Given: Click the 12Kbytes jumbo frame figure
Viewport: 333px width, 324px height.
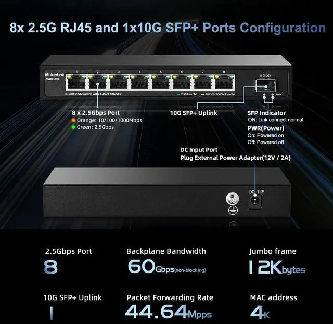Looking at the screenshot, I should (x=277, y=267).
